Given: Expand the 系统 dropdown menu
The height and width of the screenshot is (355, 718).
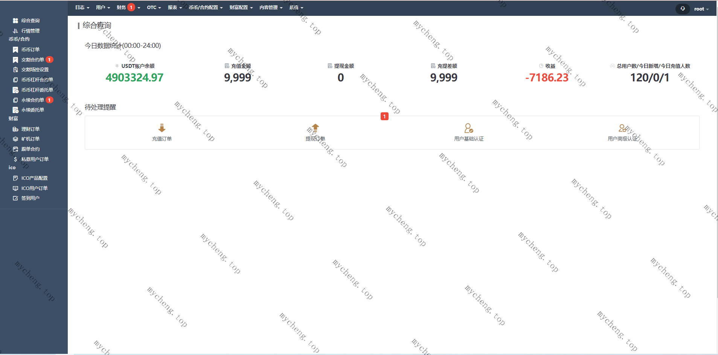Looking at the screenshot, I should [x=296, y=8].
